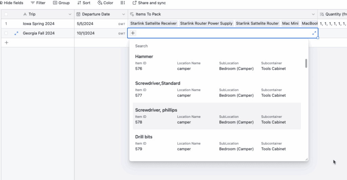Expand the Items To Pack cell
The height and width of the screenshot is (180, 347).
[314, 33]
